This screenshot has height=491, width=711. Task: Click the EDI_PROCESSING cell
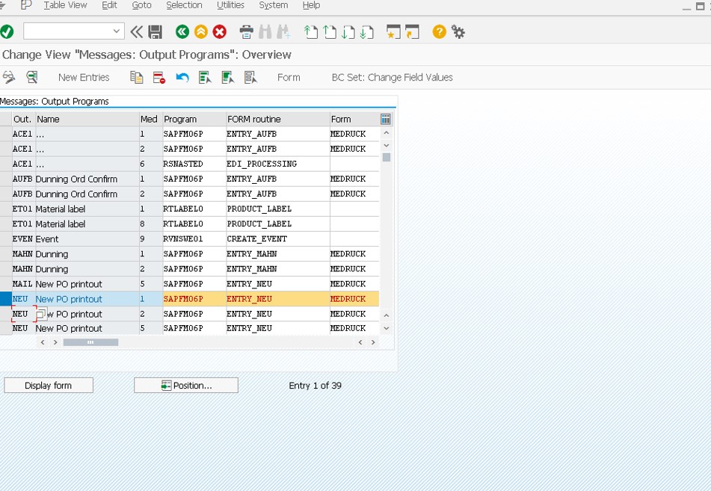(x=278, y=164)
